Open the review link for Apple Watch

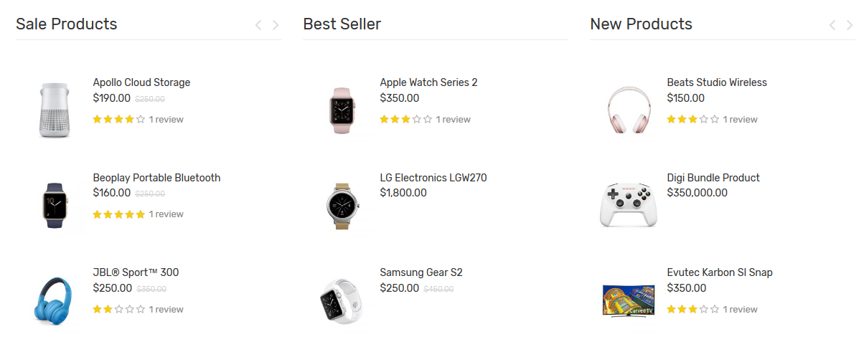pyautogui.click(x=453, y=120)
